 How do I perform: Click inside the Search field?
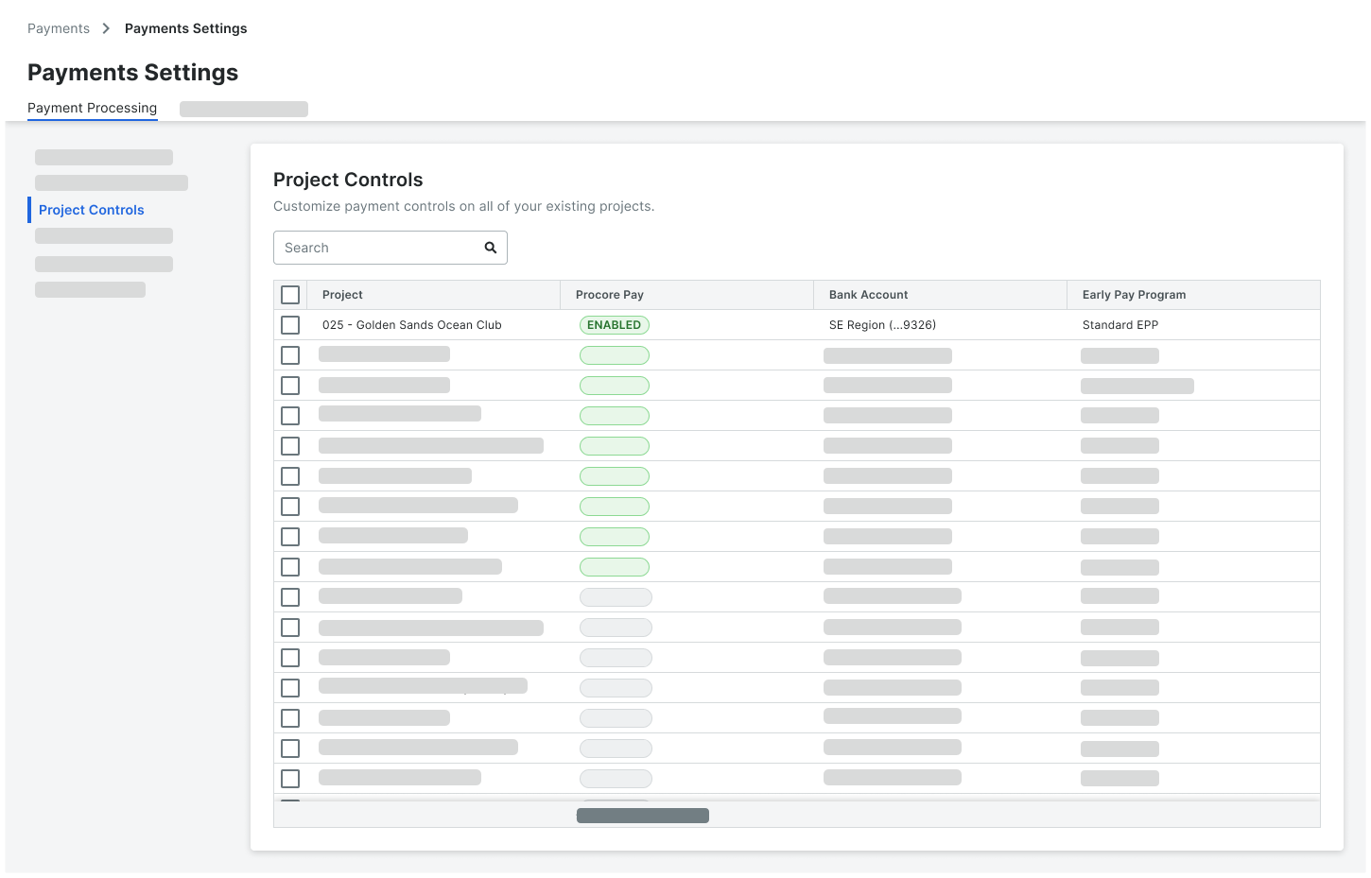(378, 247)
